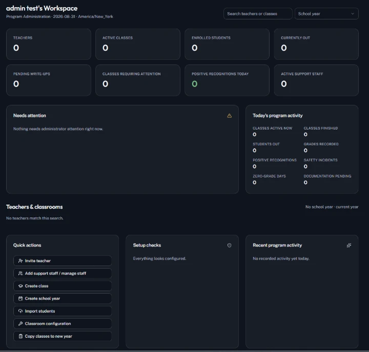Click the shield icon in Setup checks

coord(229,245)
